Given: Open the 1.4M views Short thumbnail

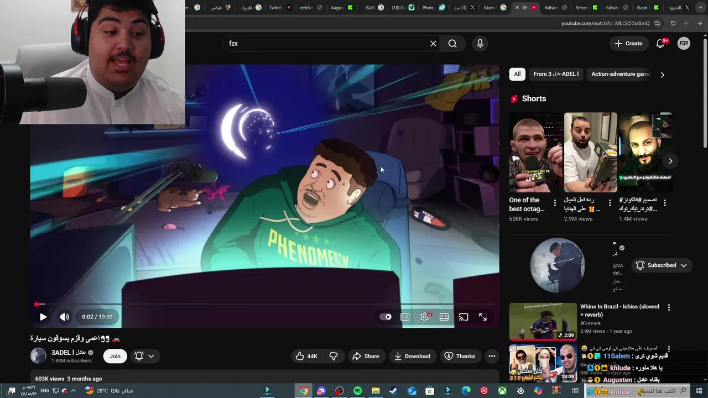Looking at the screenshot, I should point(645,153).
